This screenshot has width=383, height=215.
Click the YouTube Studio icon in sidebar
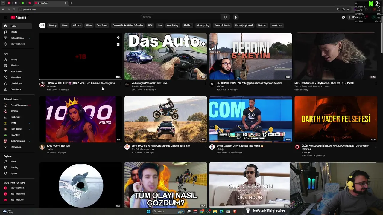(x=5, y=188)
